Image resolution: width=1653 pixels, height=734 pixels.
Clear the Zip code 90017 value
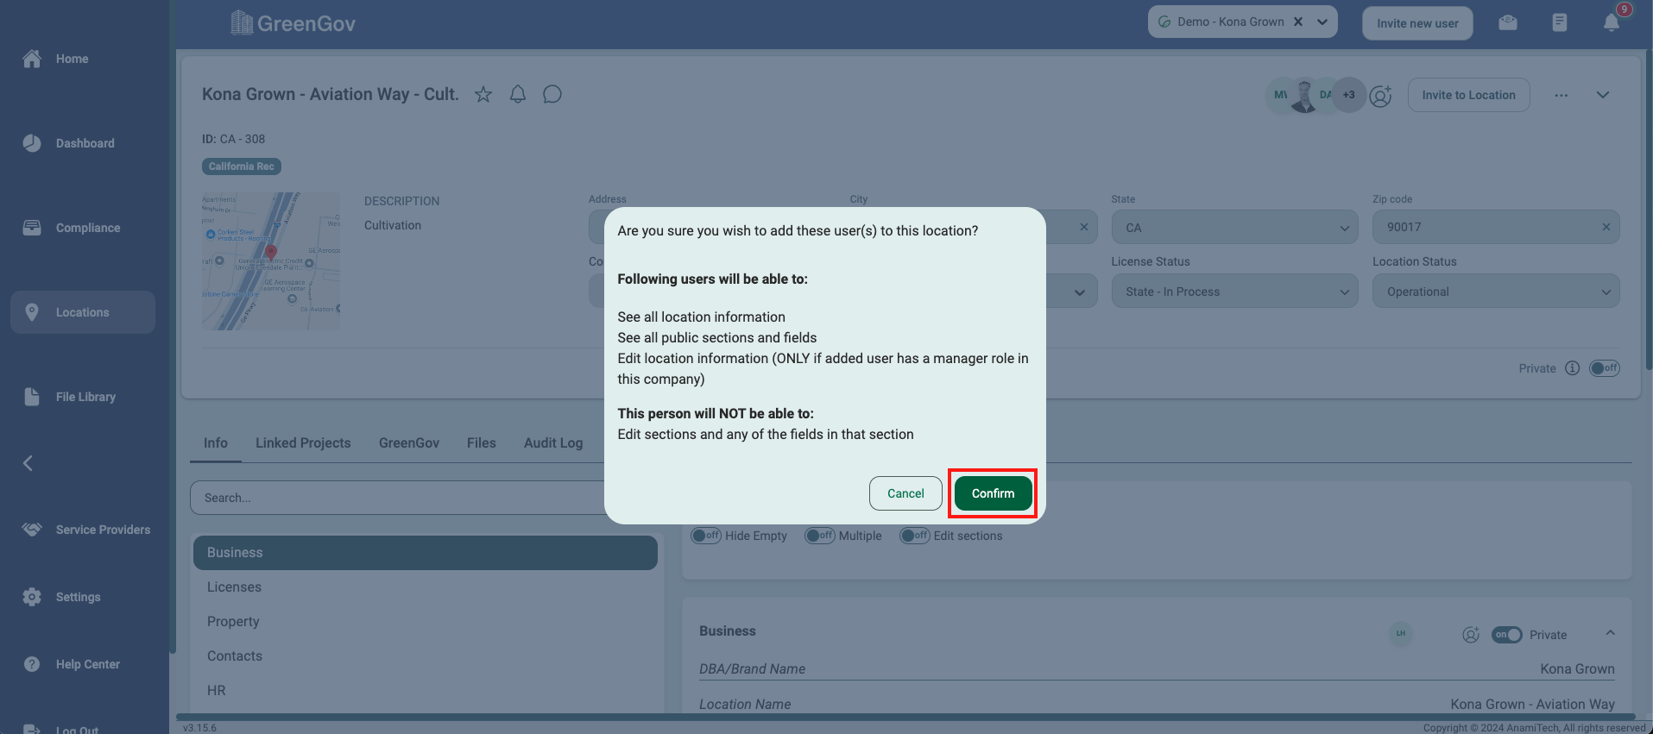pyautogui.click(x=1606, y=227)
